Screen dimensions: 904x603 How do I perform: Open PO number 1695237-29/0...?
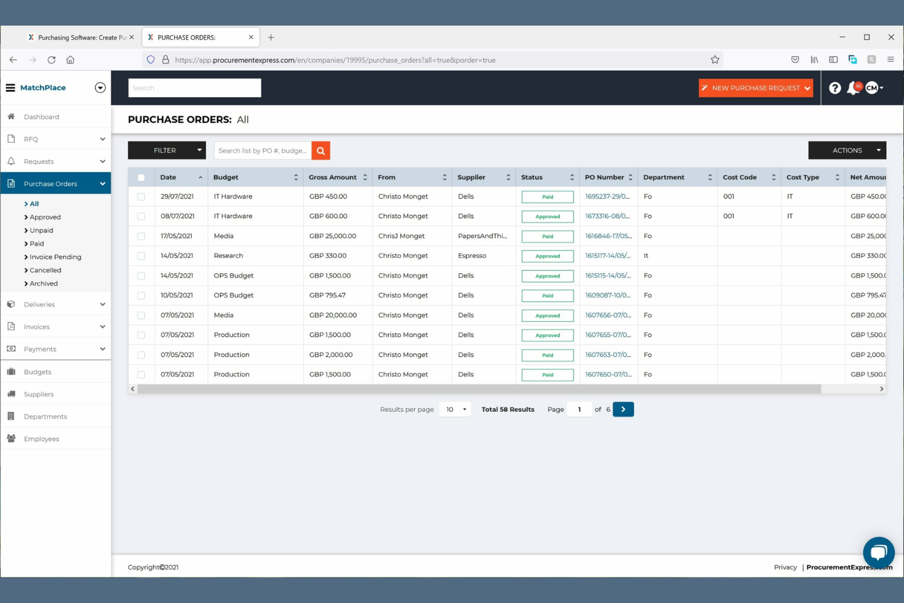607,197
